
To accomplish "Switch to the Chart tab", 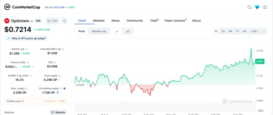I will coord(82,21).
